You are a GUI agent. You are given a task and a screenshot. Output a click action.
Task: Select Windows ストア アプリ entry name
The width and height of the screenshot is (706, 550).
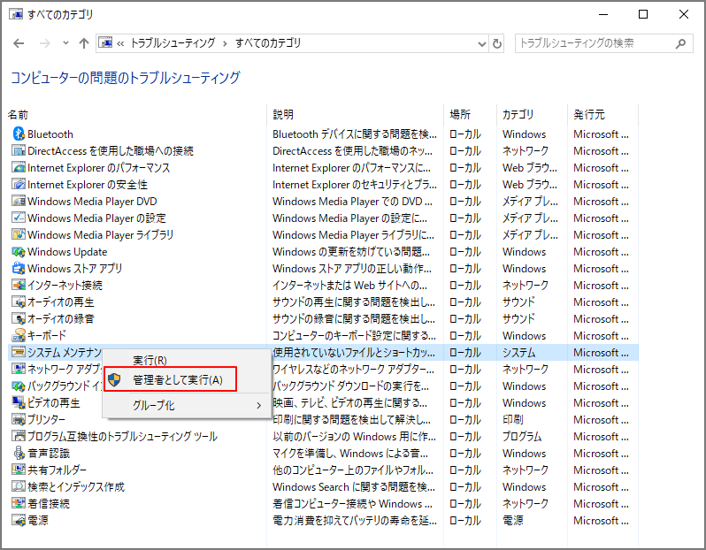click(x=74, y=269)
